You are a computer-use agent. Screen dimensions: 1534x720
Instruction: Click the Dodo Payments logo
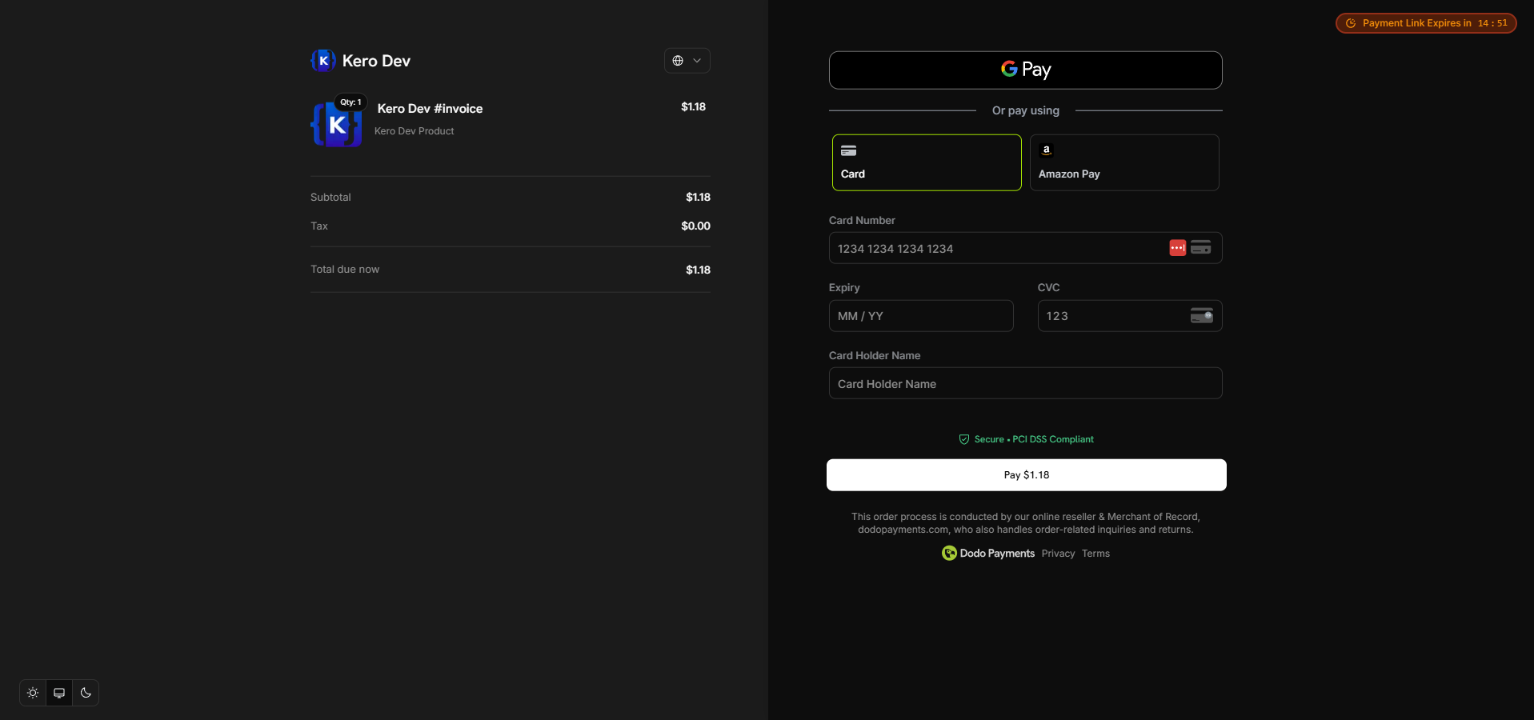(988, 554)
